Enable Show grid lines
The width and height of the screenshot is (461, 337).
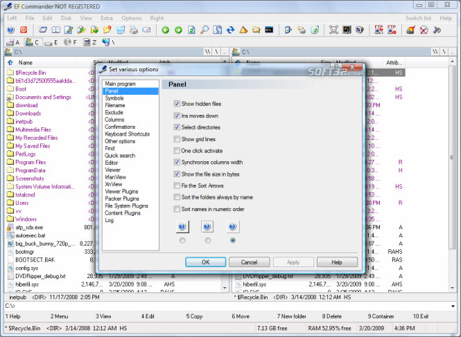[x=177, y=139]
